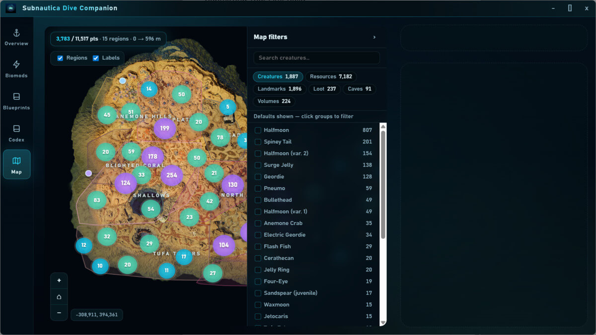Click the green 59 cluster marker
This screenshot has height=335, width=596.
pos(131,152)
